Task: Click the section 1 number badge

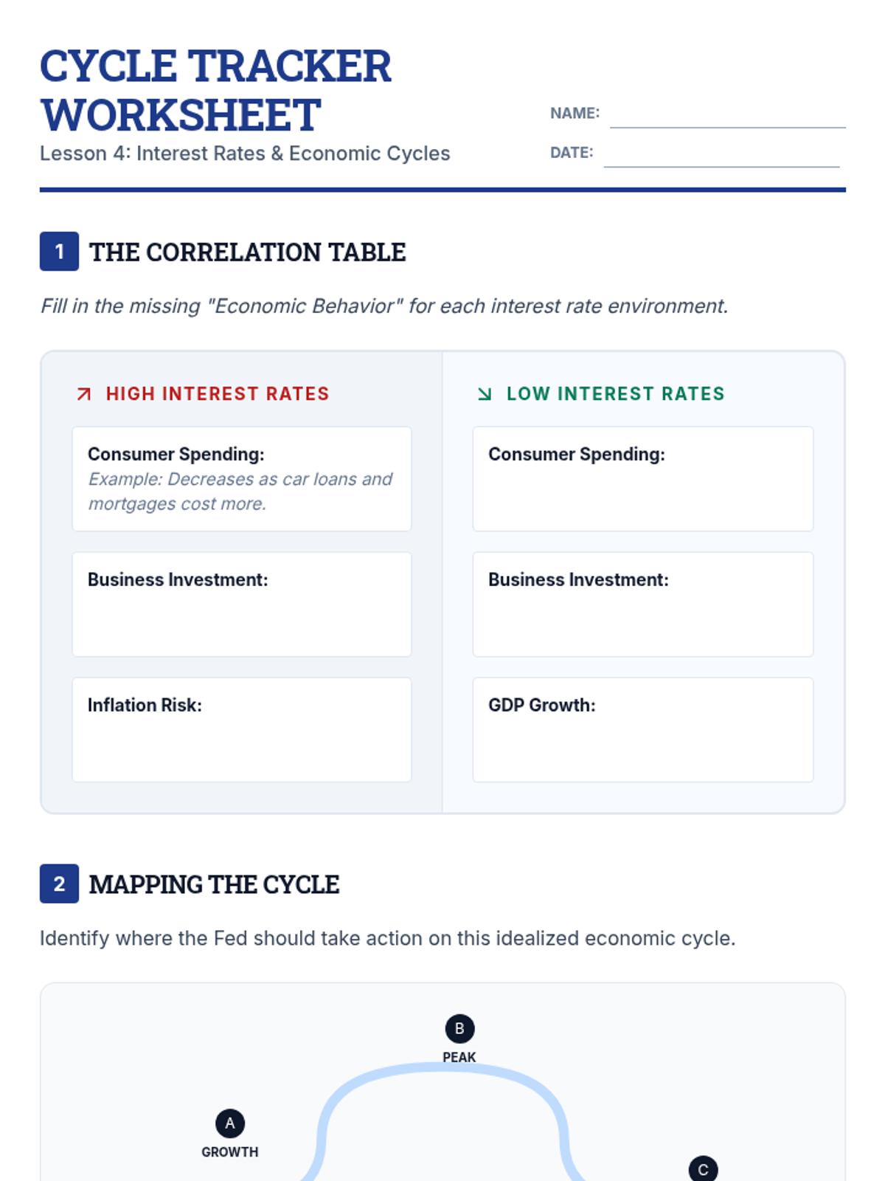Action: tap(59, 252)
